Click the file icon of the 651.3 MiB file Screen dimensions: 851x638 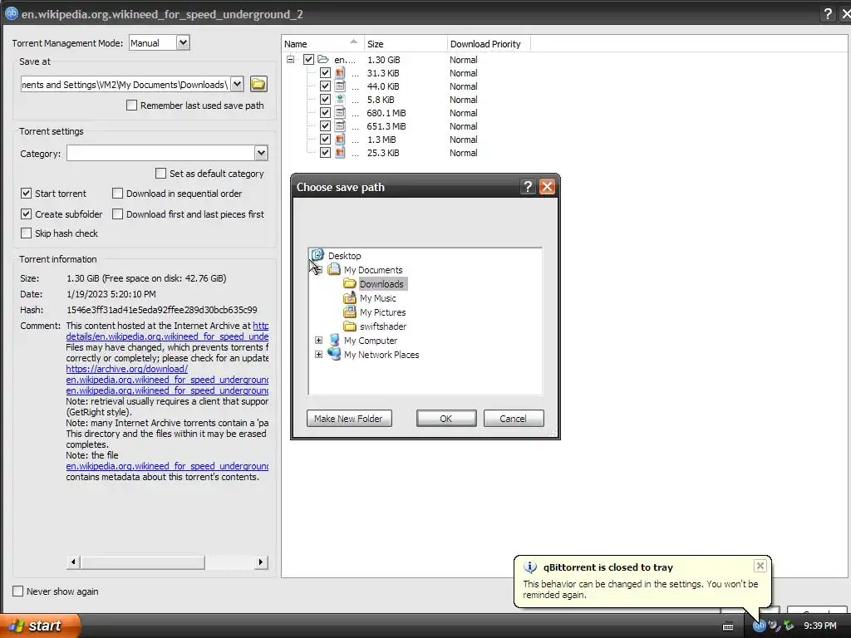coord(340,126)
